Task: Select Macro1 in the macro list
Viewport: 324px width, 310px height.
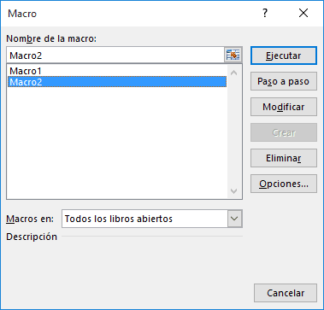Action: 117,71
